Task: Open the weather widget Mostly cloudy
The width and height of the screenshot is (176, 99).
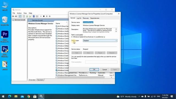Action: (x=127, y=97)
